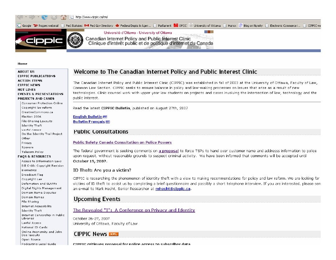Image resolution: width=336 pixels, height=260 pixels.
Task: Open CIPPIC critiques proposal news headline
Action: (x=132, y=244)
